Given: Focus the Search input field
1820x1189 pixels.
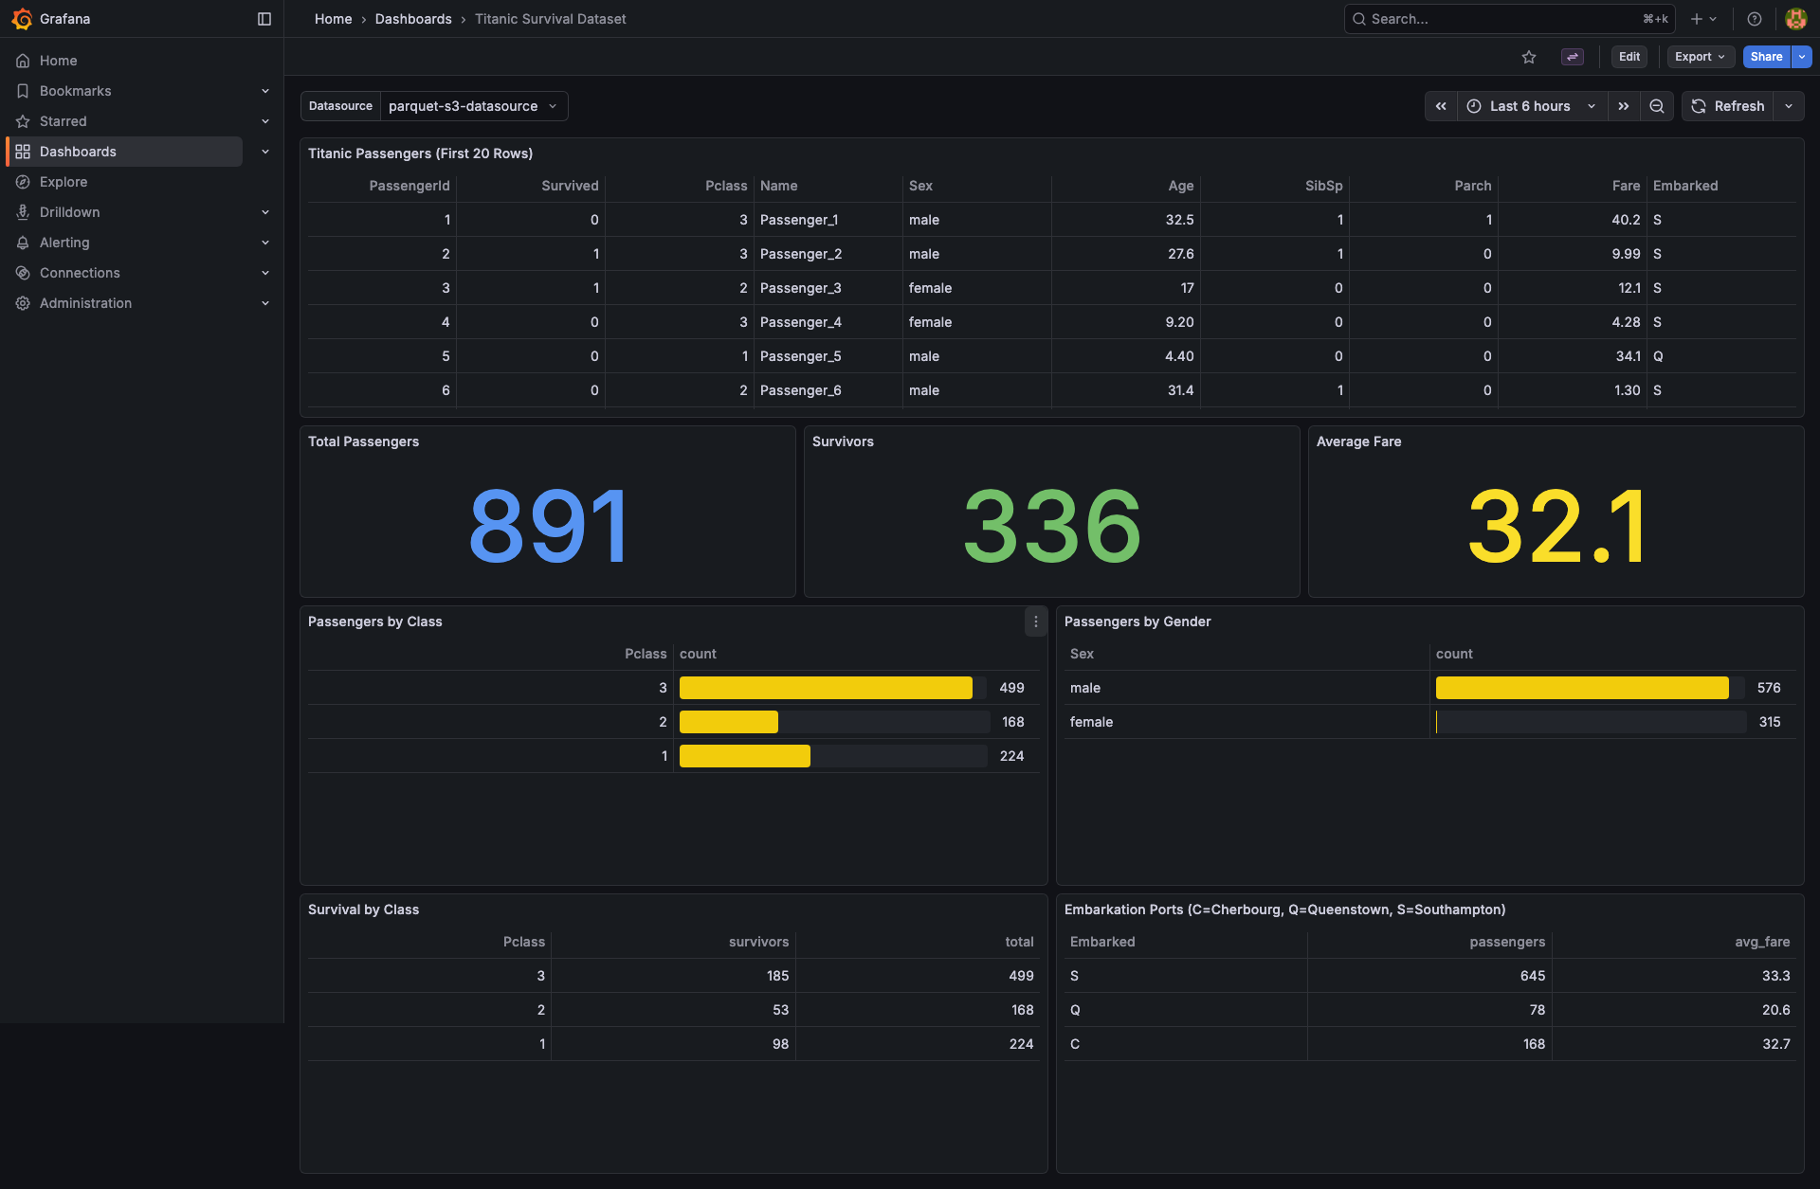Looking at the screenshot, I should pos(1509,19).
